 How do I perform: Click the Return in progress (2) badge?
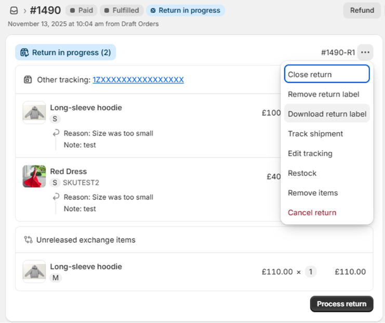[65, 53]
